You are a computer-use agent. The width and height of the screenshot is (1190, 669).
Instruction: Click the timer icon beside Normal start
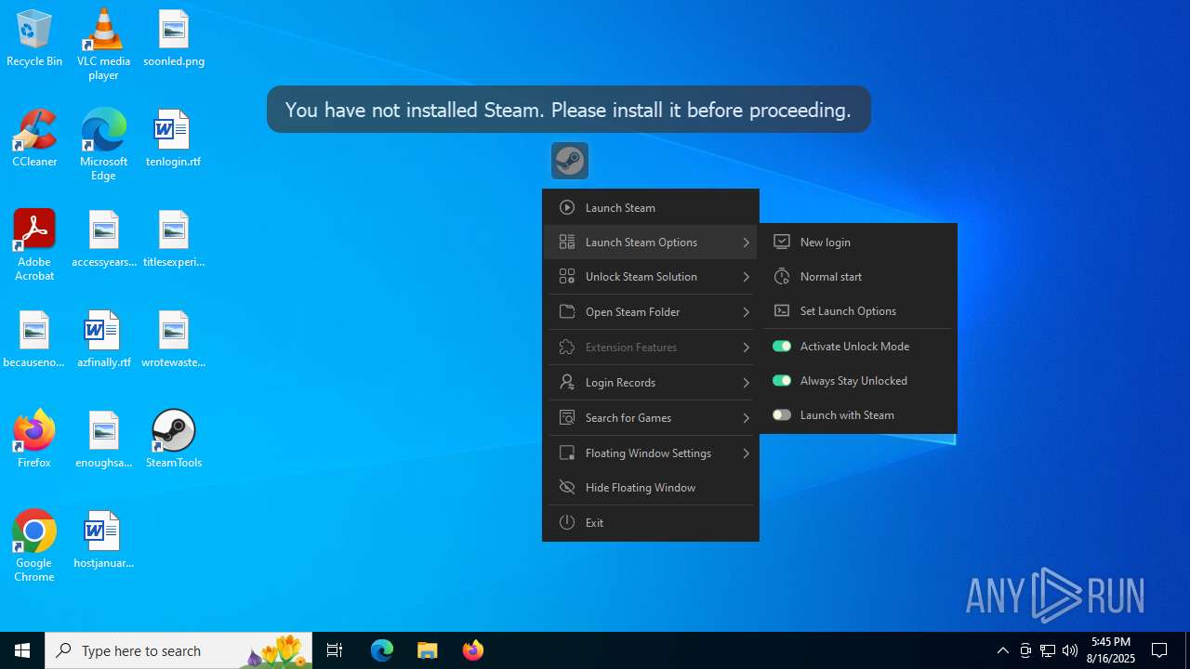782,276
